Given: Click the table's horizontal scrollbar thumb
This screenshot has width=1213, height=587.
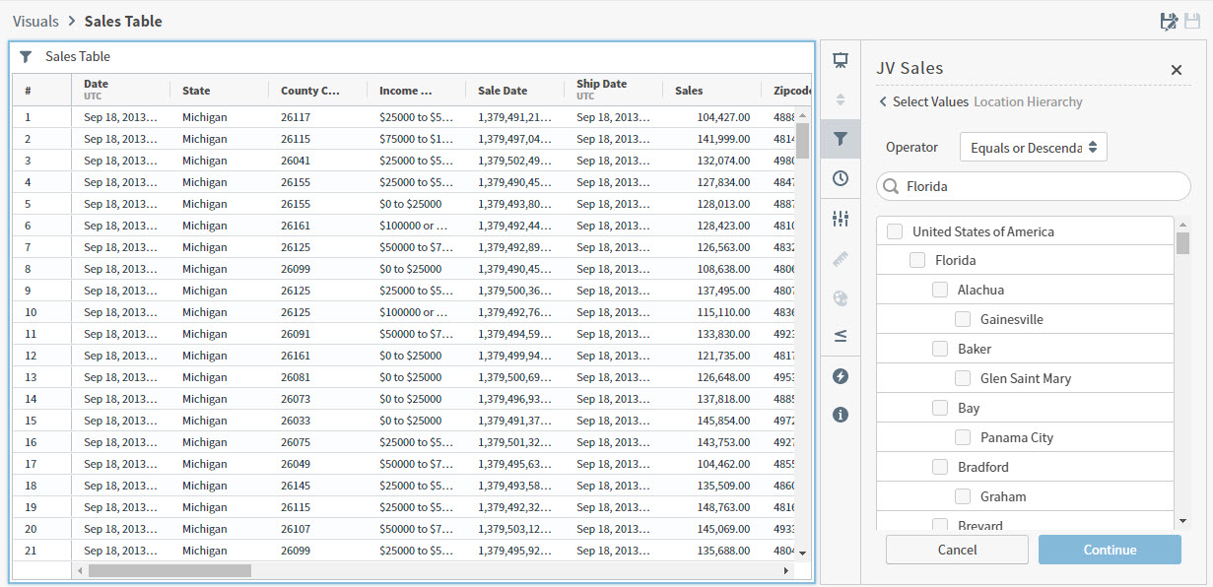Looking at the screenshot, I should 169,570.
